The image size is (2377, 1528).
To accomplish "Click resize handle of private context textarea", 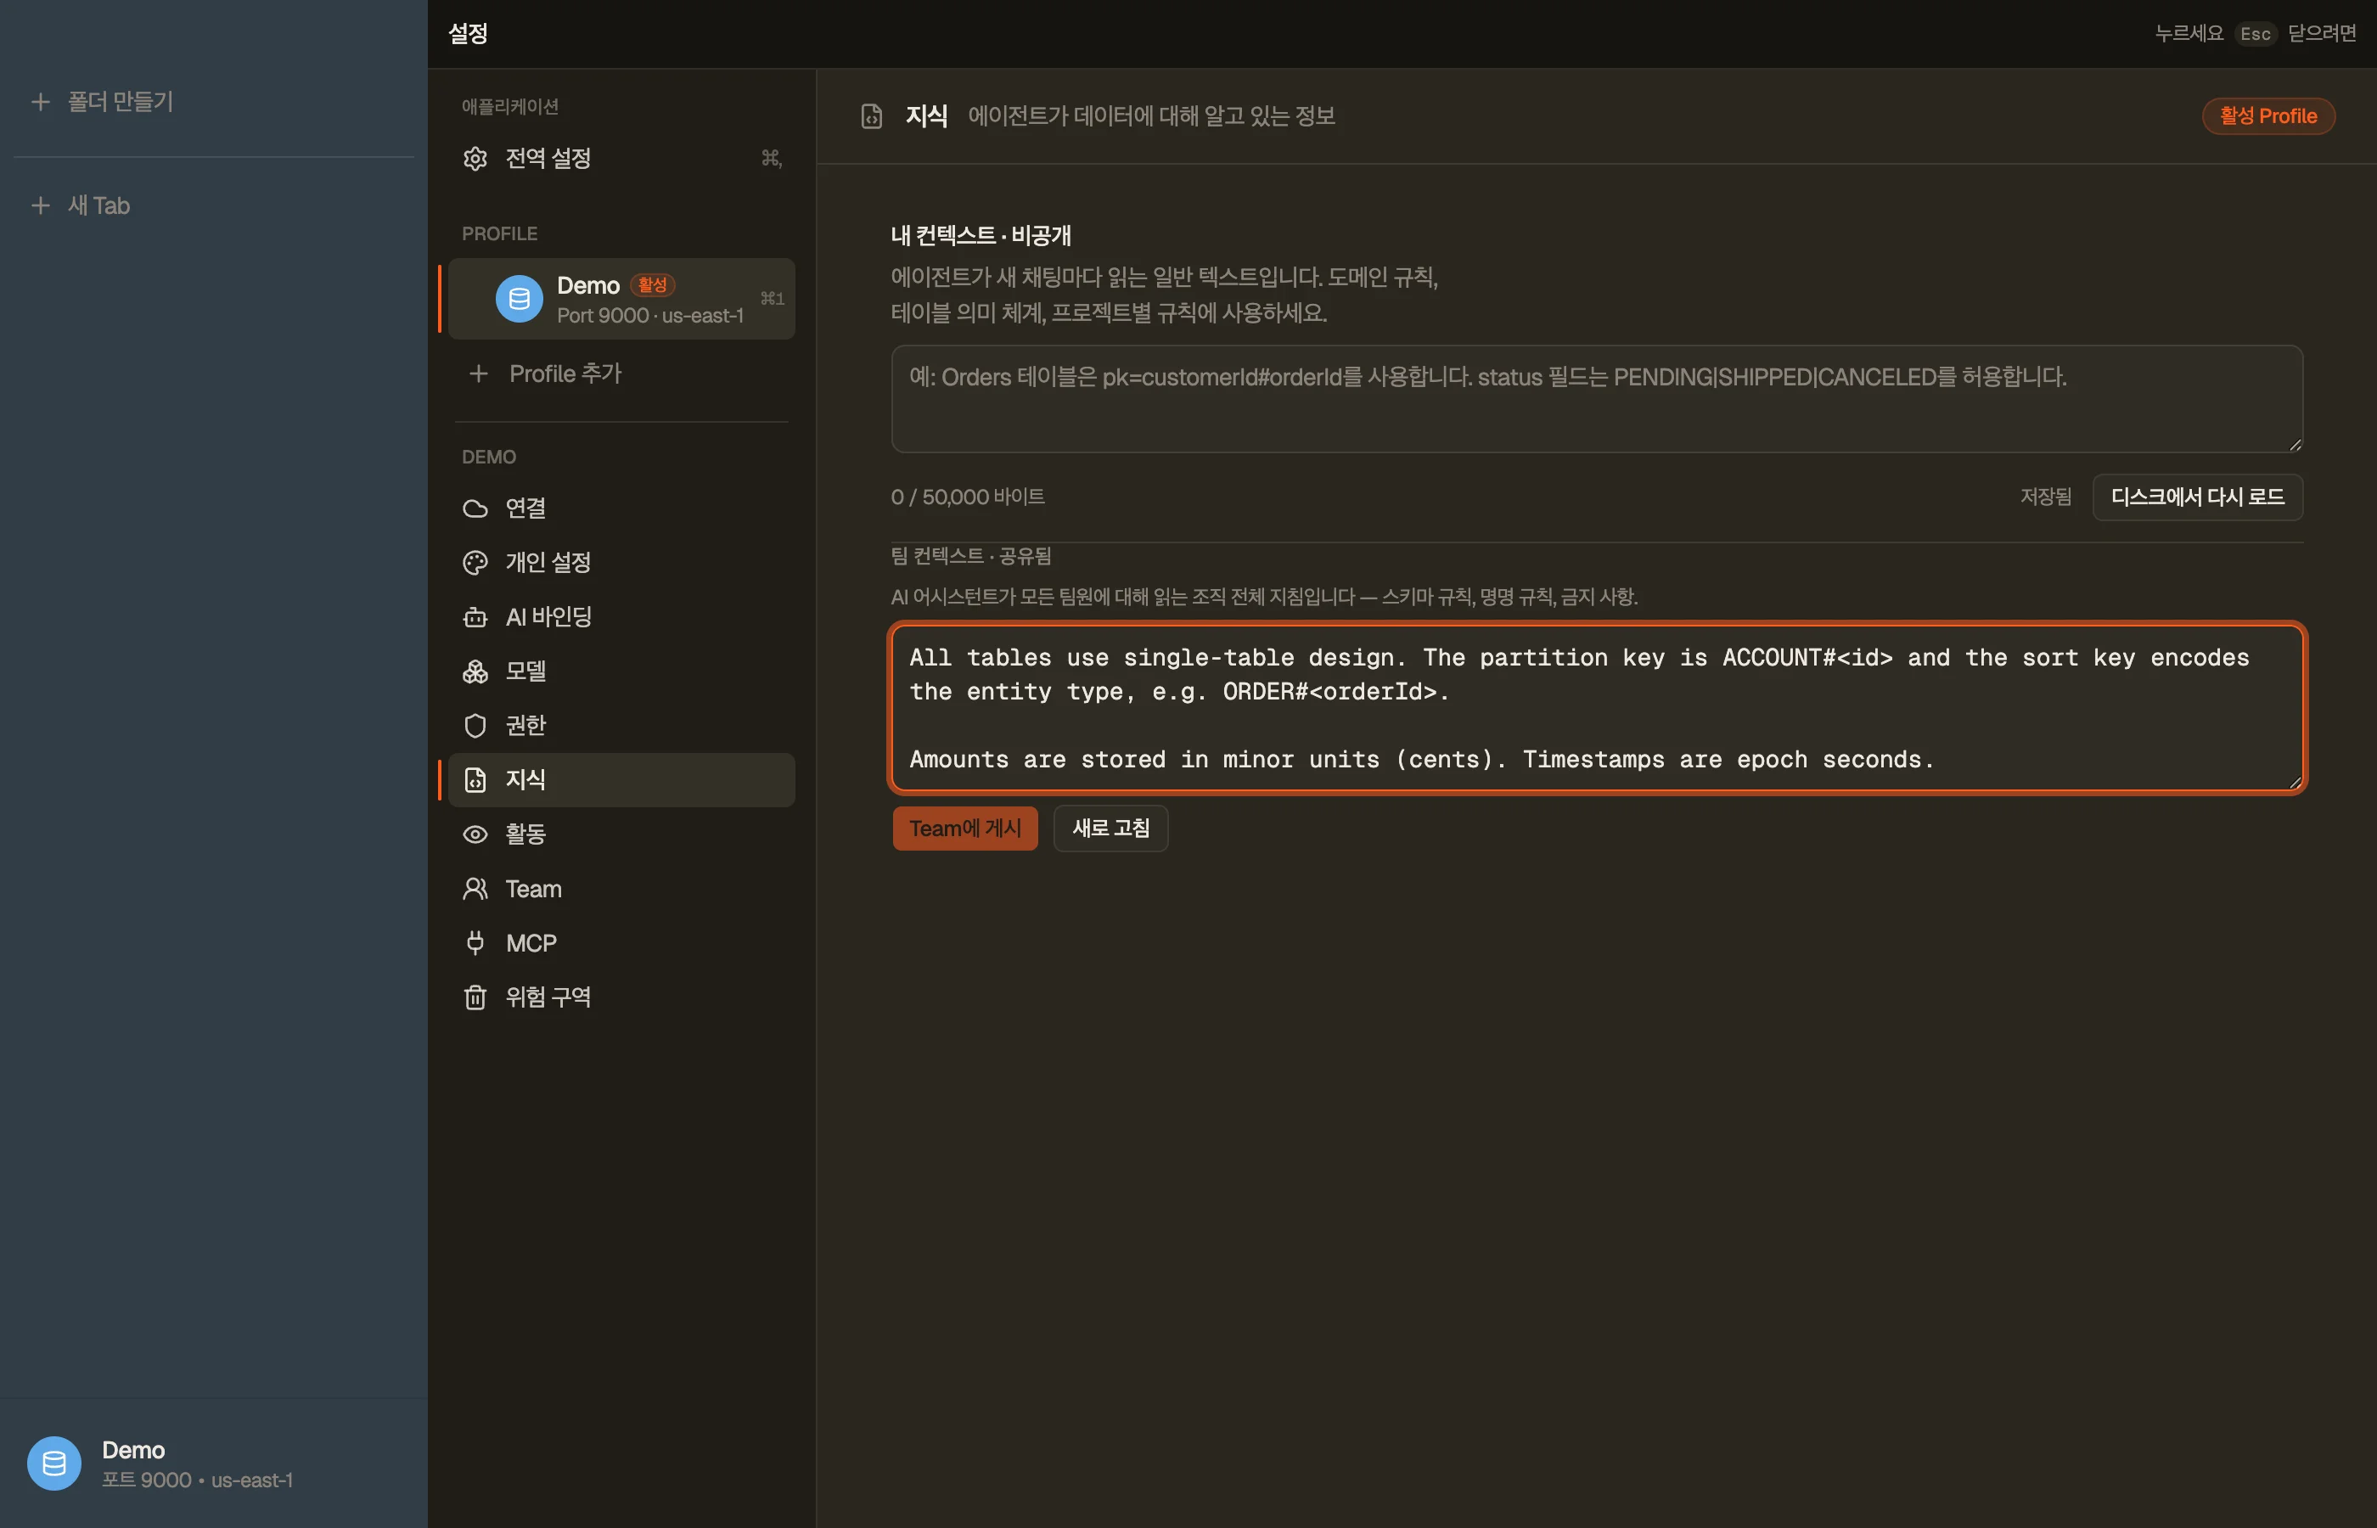I will point(2295,445).
